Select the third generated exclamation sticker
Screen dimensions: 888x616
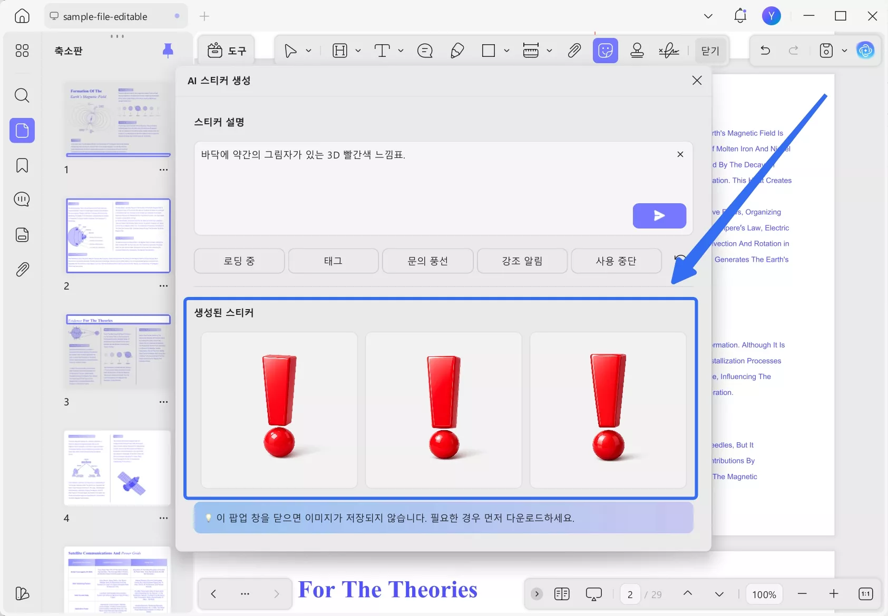(x=608, y=410)
